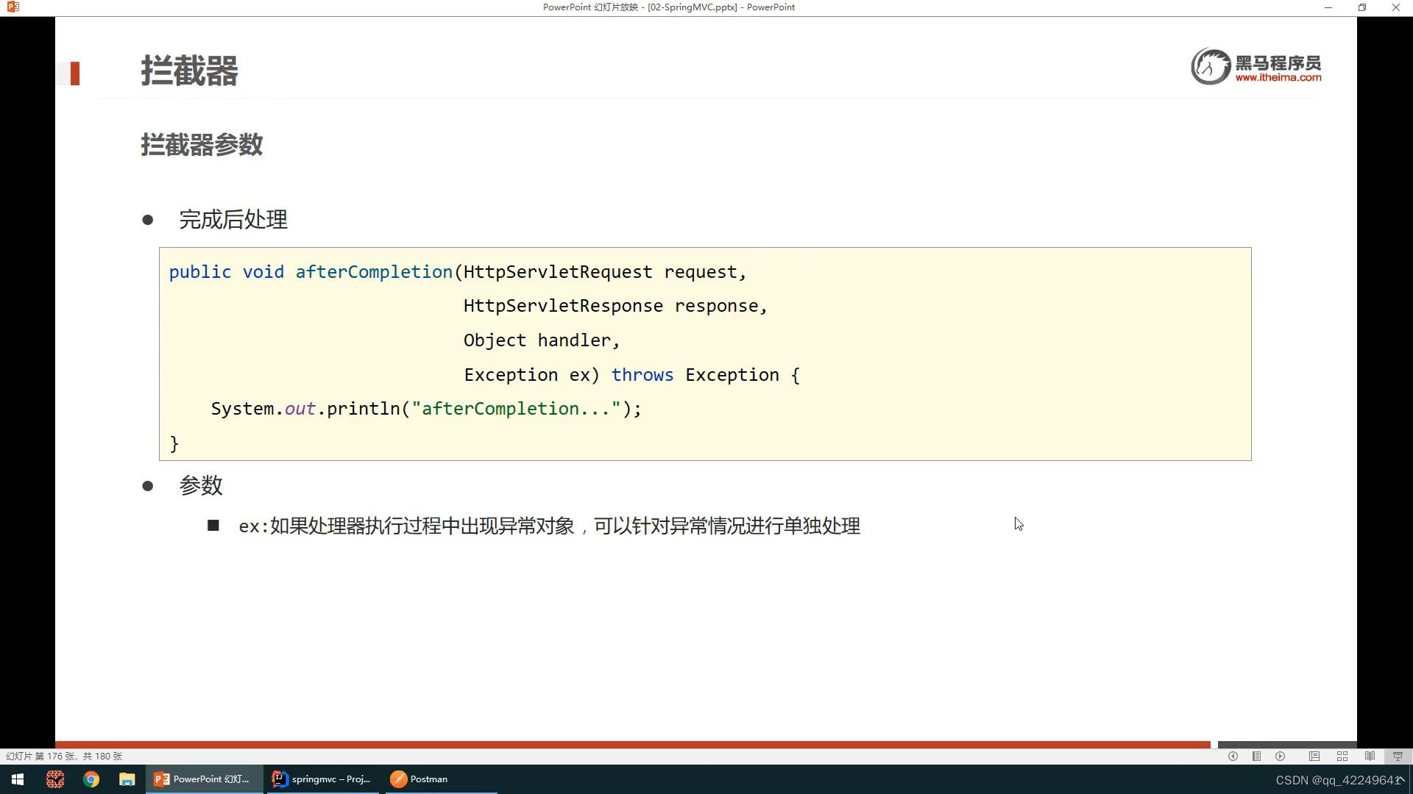Switch to Slide Sorter view icon
Viewport: 1413px width, 794px height.
tap(1342, 756)
